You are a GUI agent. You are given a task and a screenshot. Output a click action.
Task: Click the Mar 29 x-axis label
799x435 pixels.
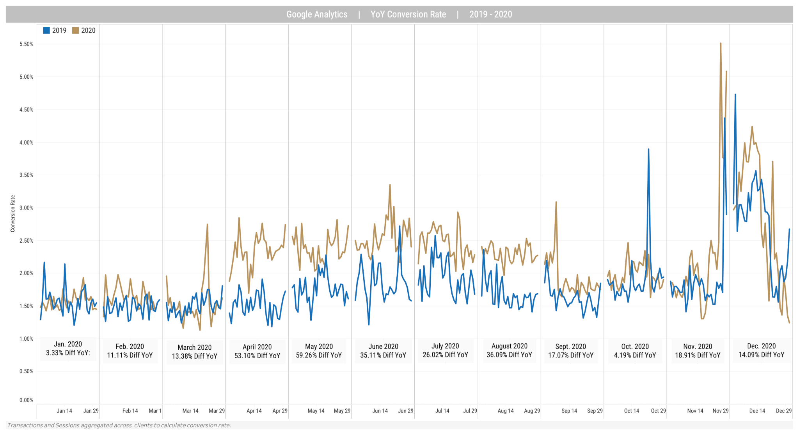point(217,411)
